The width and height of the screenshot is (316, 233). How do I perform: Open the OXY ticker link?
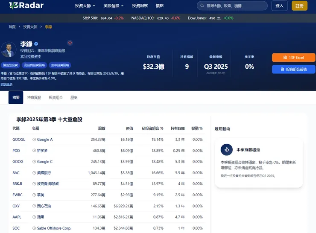tap(16, 206)
